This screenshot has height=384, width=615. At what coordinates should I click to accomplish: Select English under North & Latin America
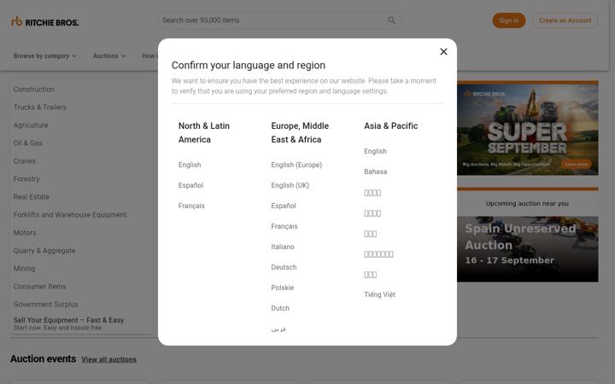tap(190, 165)
